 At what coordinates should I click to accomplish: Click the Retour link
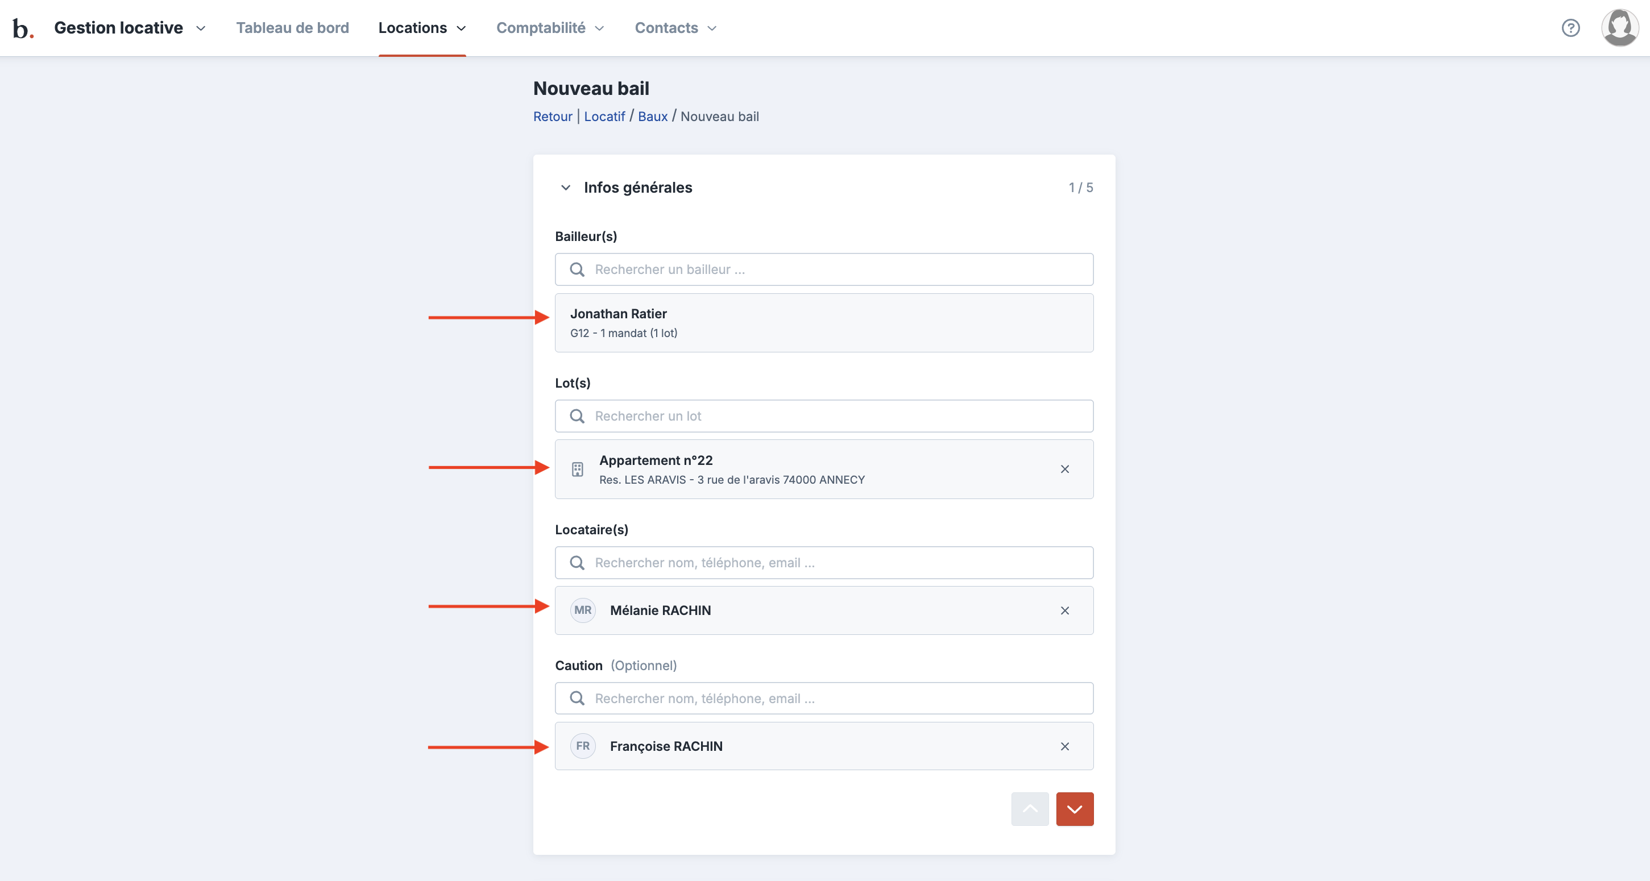click(x=552, y=117)
